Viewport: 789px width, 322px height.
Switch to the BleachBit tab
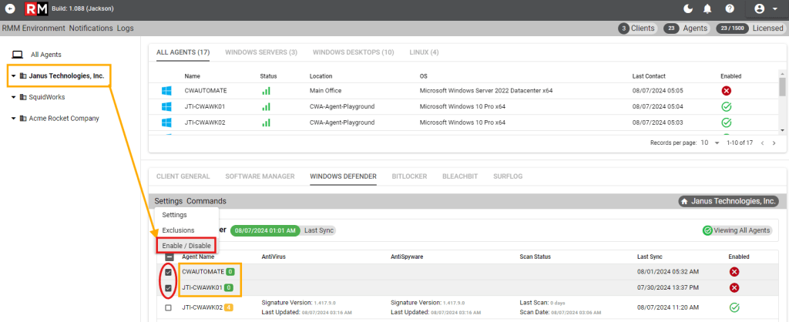click(x=460, y=176)
